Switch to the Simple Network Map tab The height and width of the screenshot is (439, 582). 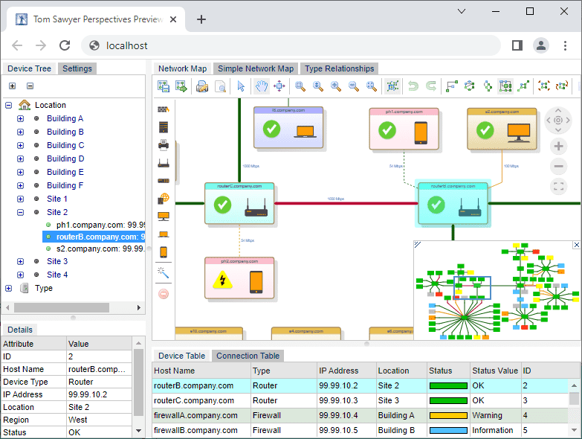pyautogui.click(x=256, y=68)
